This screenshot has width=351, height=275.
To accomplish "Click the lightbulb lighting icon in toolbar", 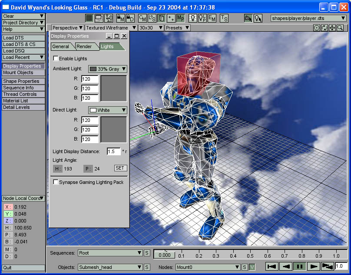I will click(192, 18).
